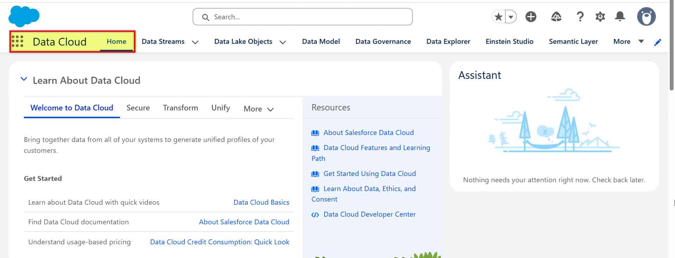This screenshot has width=675, height=258.
Task: Click the page vertical scrollbar
Action: point(671,45)
